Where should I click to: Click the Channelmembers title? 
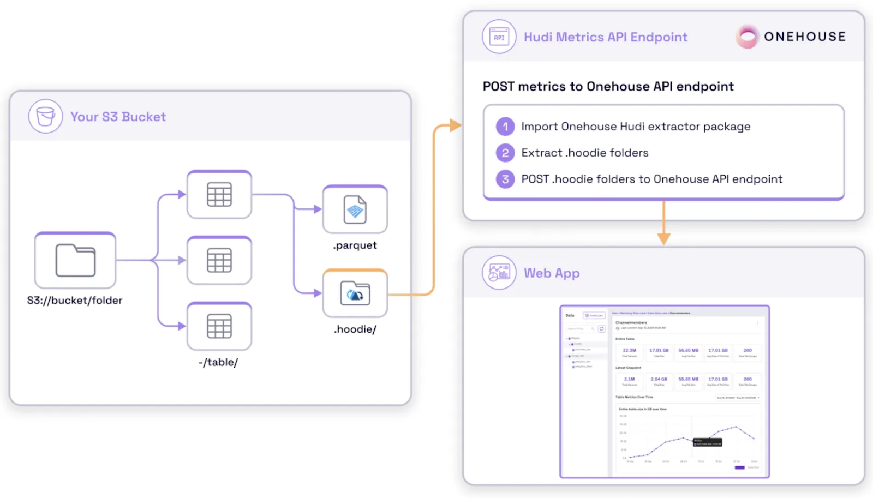[x=631, y=322]
